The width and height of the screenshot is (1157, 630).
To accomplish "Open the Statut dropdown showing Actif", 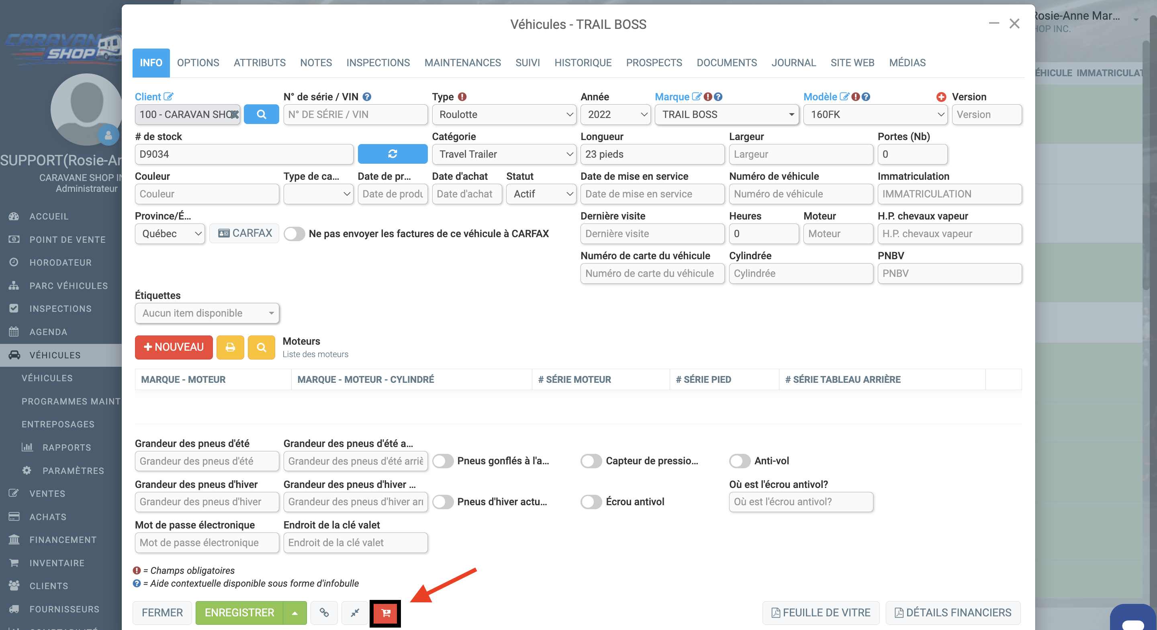I will pos(541,194).
